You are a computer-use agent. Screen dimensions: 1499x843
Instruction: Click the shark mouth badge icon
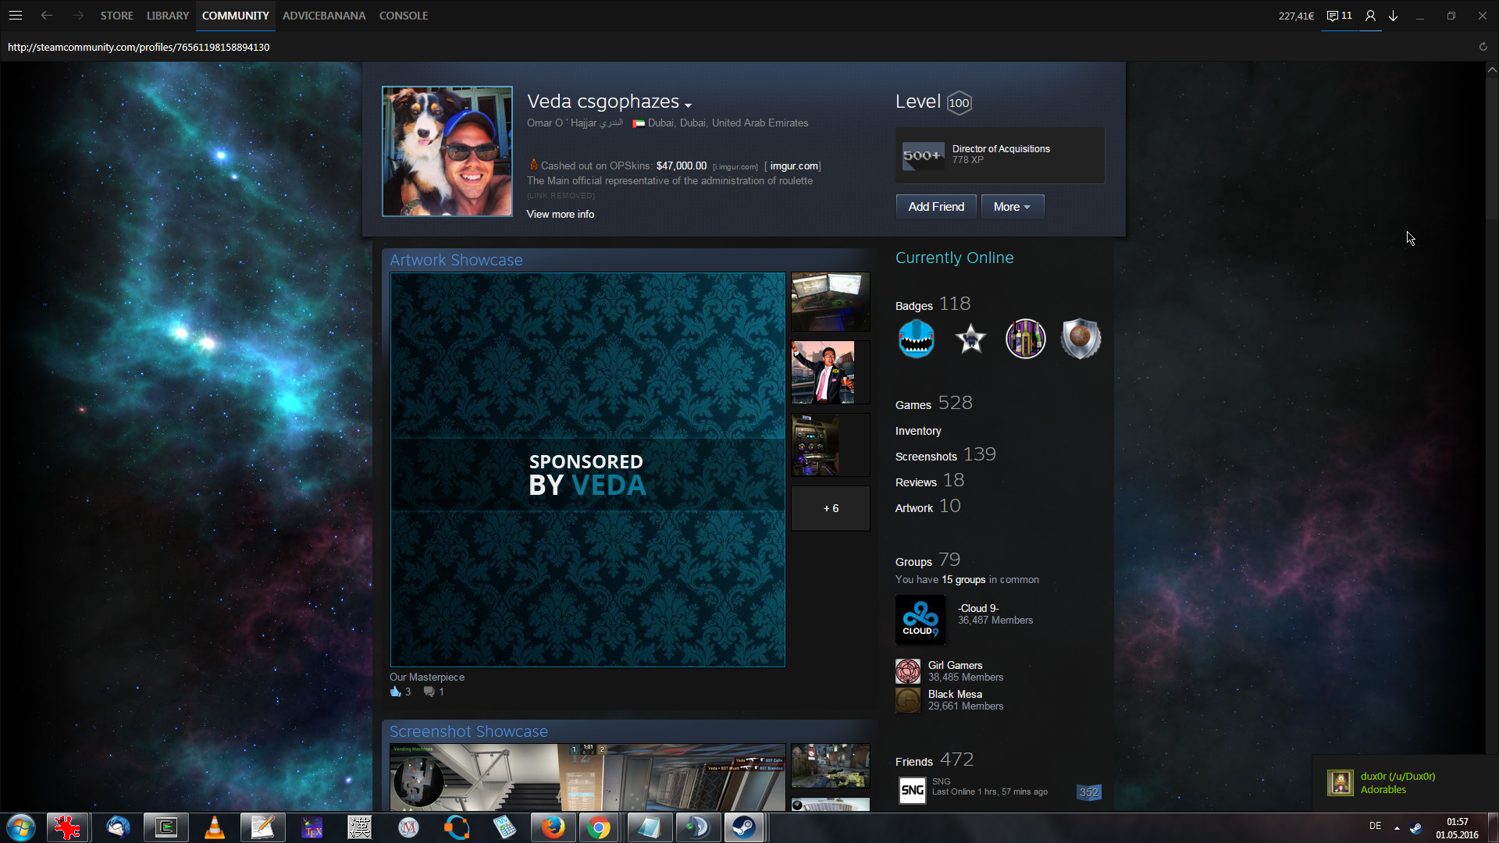[x=917, y=339]
